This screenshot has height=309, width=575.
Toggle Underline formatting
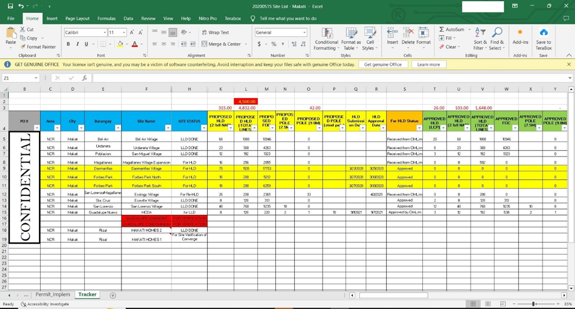tap(86, 44)
